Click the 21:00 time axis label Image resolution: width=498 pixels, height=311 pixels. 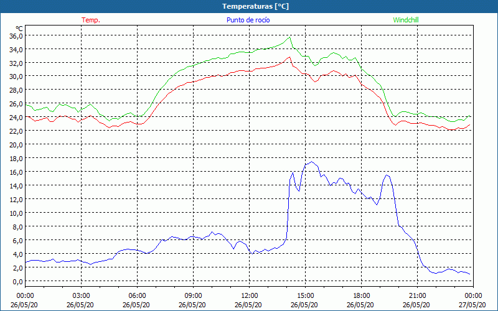[x=417, y=296]
